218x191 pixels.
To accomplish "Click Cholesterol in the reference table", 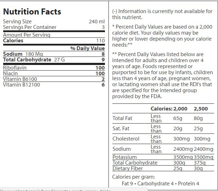I will (126, 139).
